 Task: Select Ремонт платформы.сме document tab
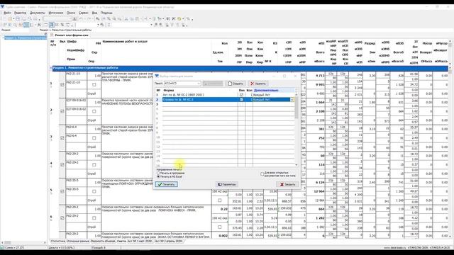tap(72, 35)
